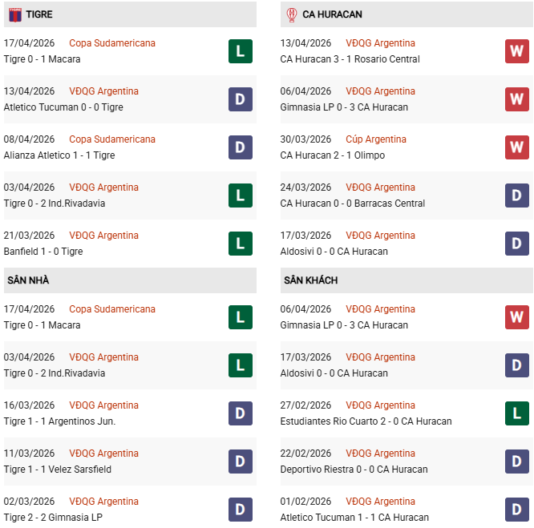Click W badge for CA Huracan 3 - 1 Rosario Central

[x=517, y=51]
